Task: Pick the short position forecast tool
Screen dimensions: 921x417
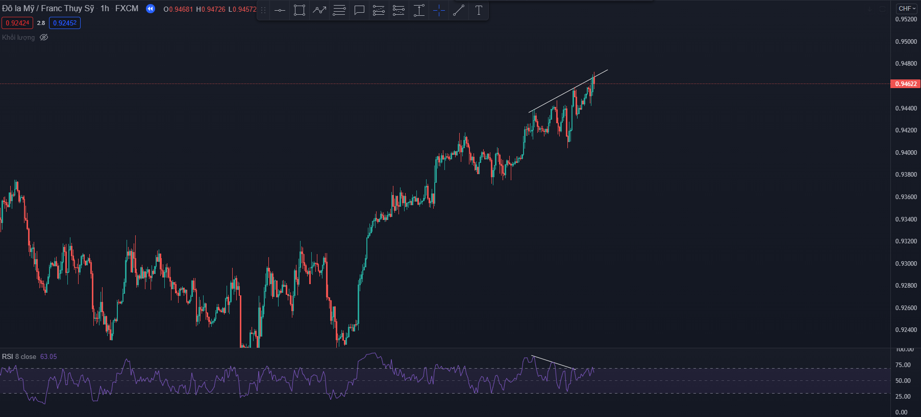Action: pos(399,10)
